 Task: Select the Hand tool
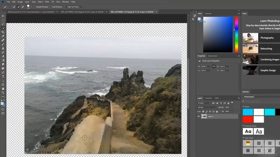3,89
